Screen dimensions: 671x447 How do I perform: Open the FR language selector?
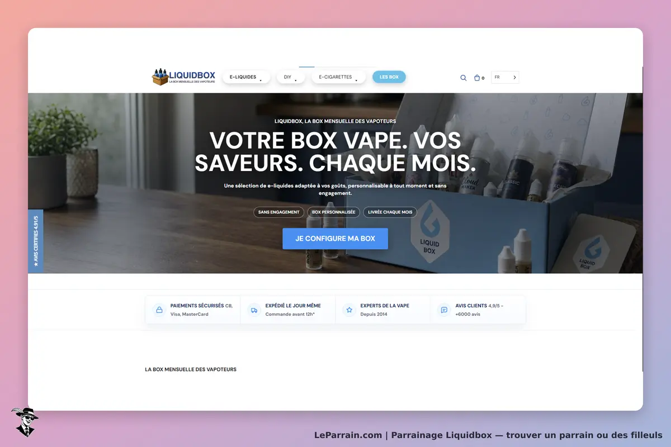point(505,77)
